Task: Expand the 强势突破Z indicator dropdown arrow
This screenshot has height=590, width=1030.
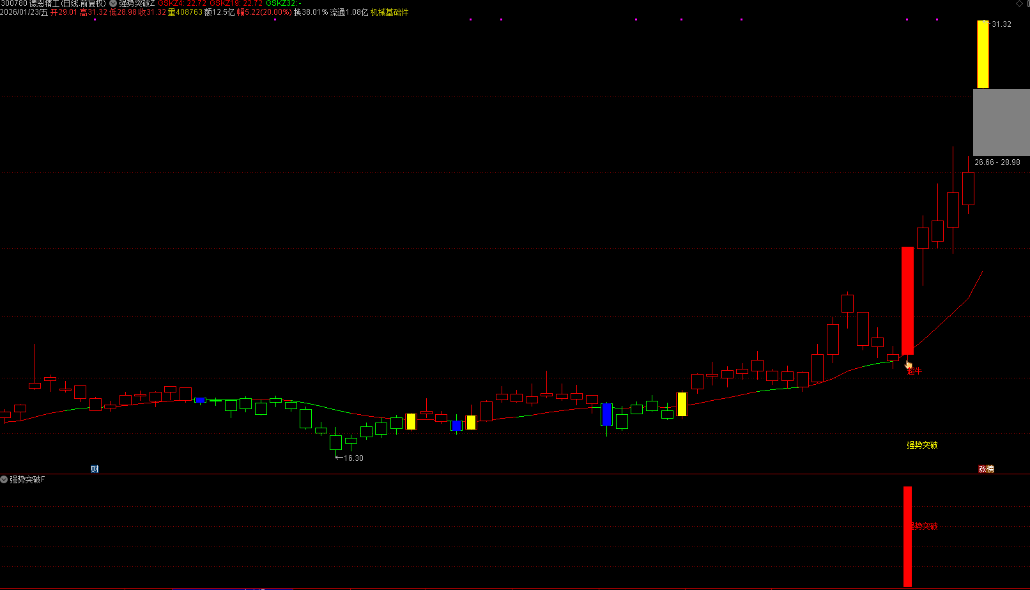Action: click(113, 4)
